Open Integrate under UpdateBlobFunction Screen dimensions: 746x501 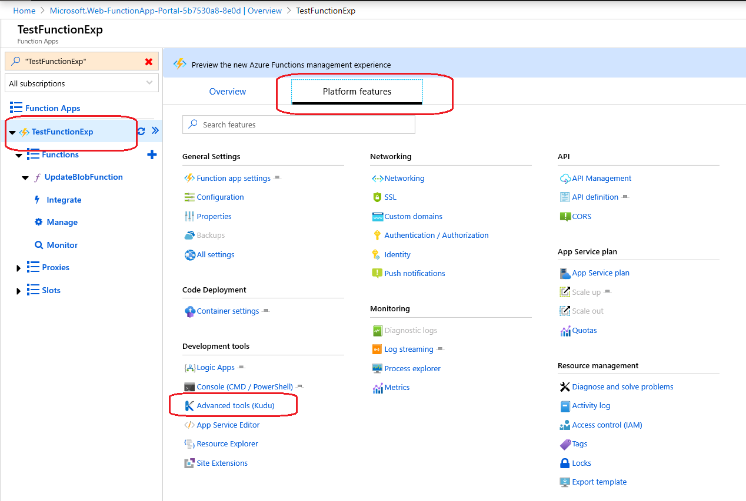[x=64, y=200]
